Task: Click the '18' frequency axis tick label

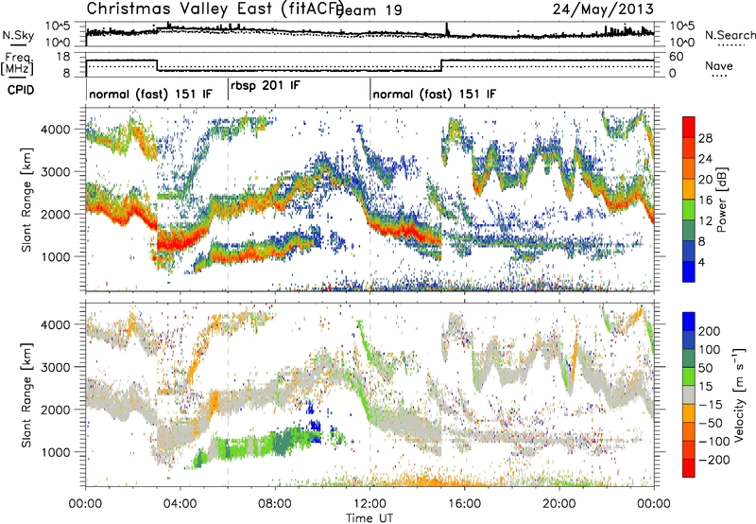Action: [63, 57]
